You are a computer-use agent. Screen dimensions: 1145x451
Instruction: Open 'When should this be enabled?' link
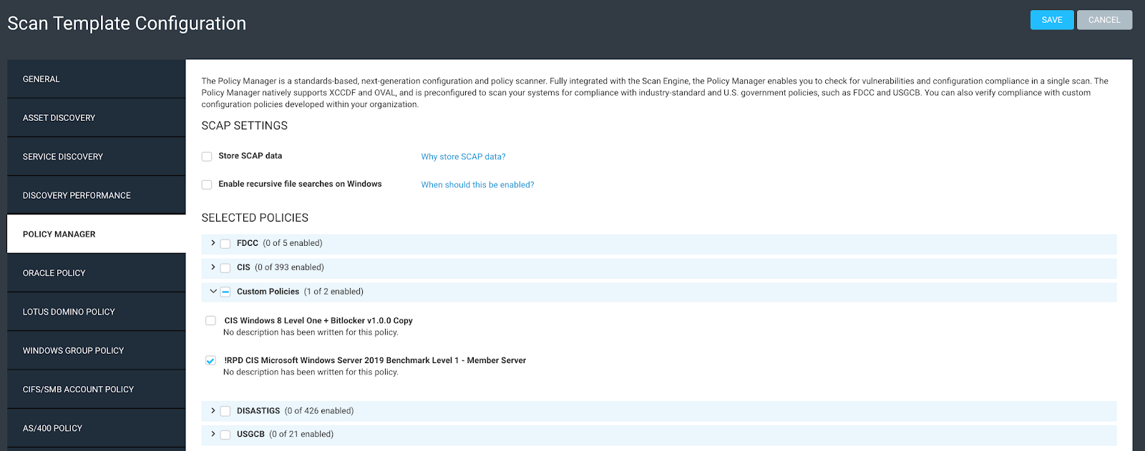coord(477,184)
